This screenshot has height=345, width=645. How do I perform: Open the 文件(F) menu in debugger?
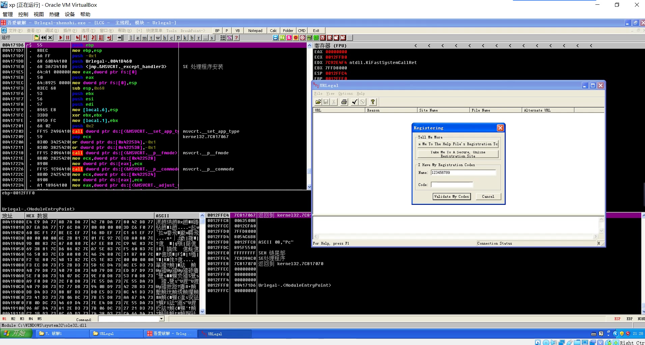point(16,31)
